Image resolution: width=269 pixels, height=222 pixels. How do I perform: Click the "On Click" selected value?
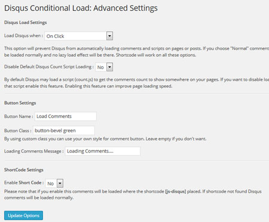point(56,36)
